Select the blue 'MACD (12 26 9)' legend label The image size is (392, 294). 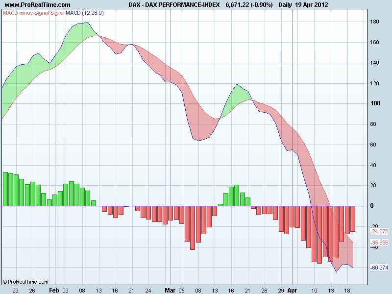tap(85, 13)
